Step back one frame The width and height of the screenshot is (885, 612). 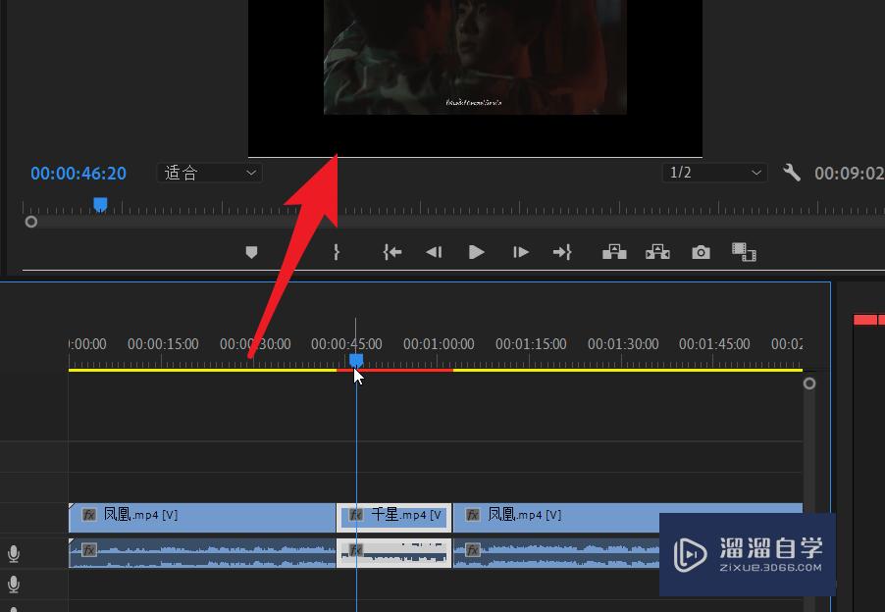click(x=434, y=252)
